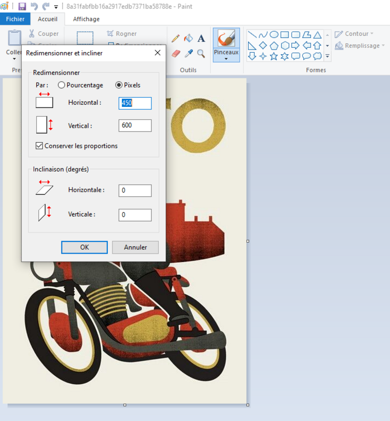Open the Pinceaux dropdown arrow

click(226, 59)
